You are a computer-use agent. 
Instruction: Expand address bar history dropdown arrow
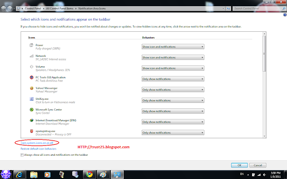(223, 9)
